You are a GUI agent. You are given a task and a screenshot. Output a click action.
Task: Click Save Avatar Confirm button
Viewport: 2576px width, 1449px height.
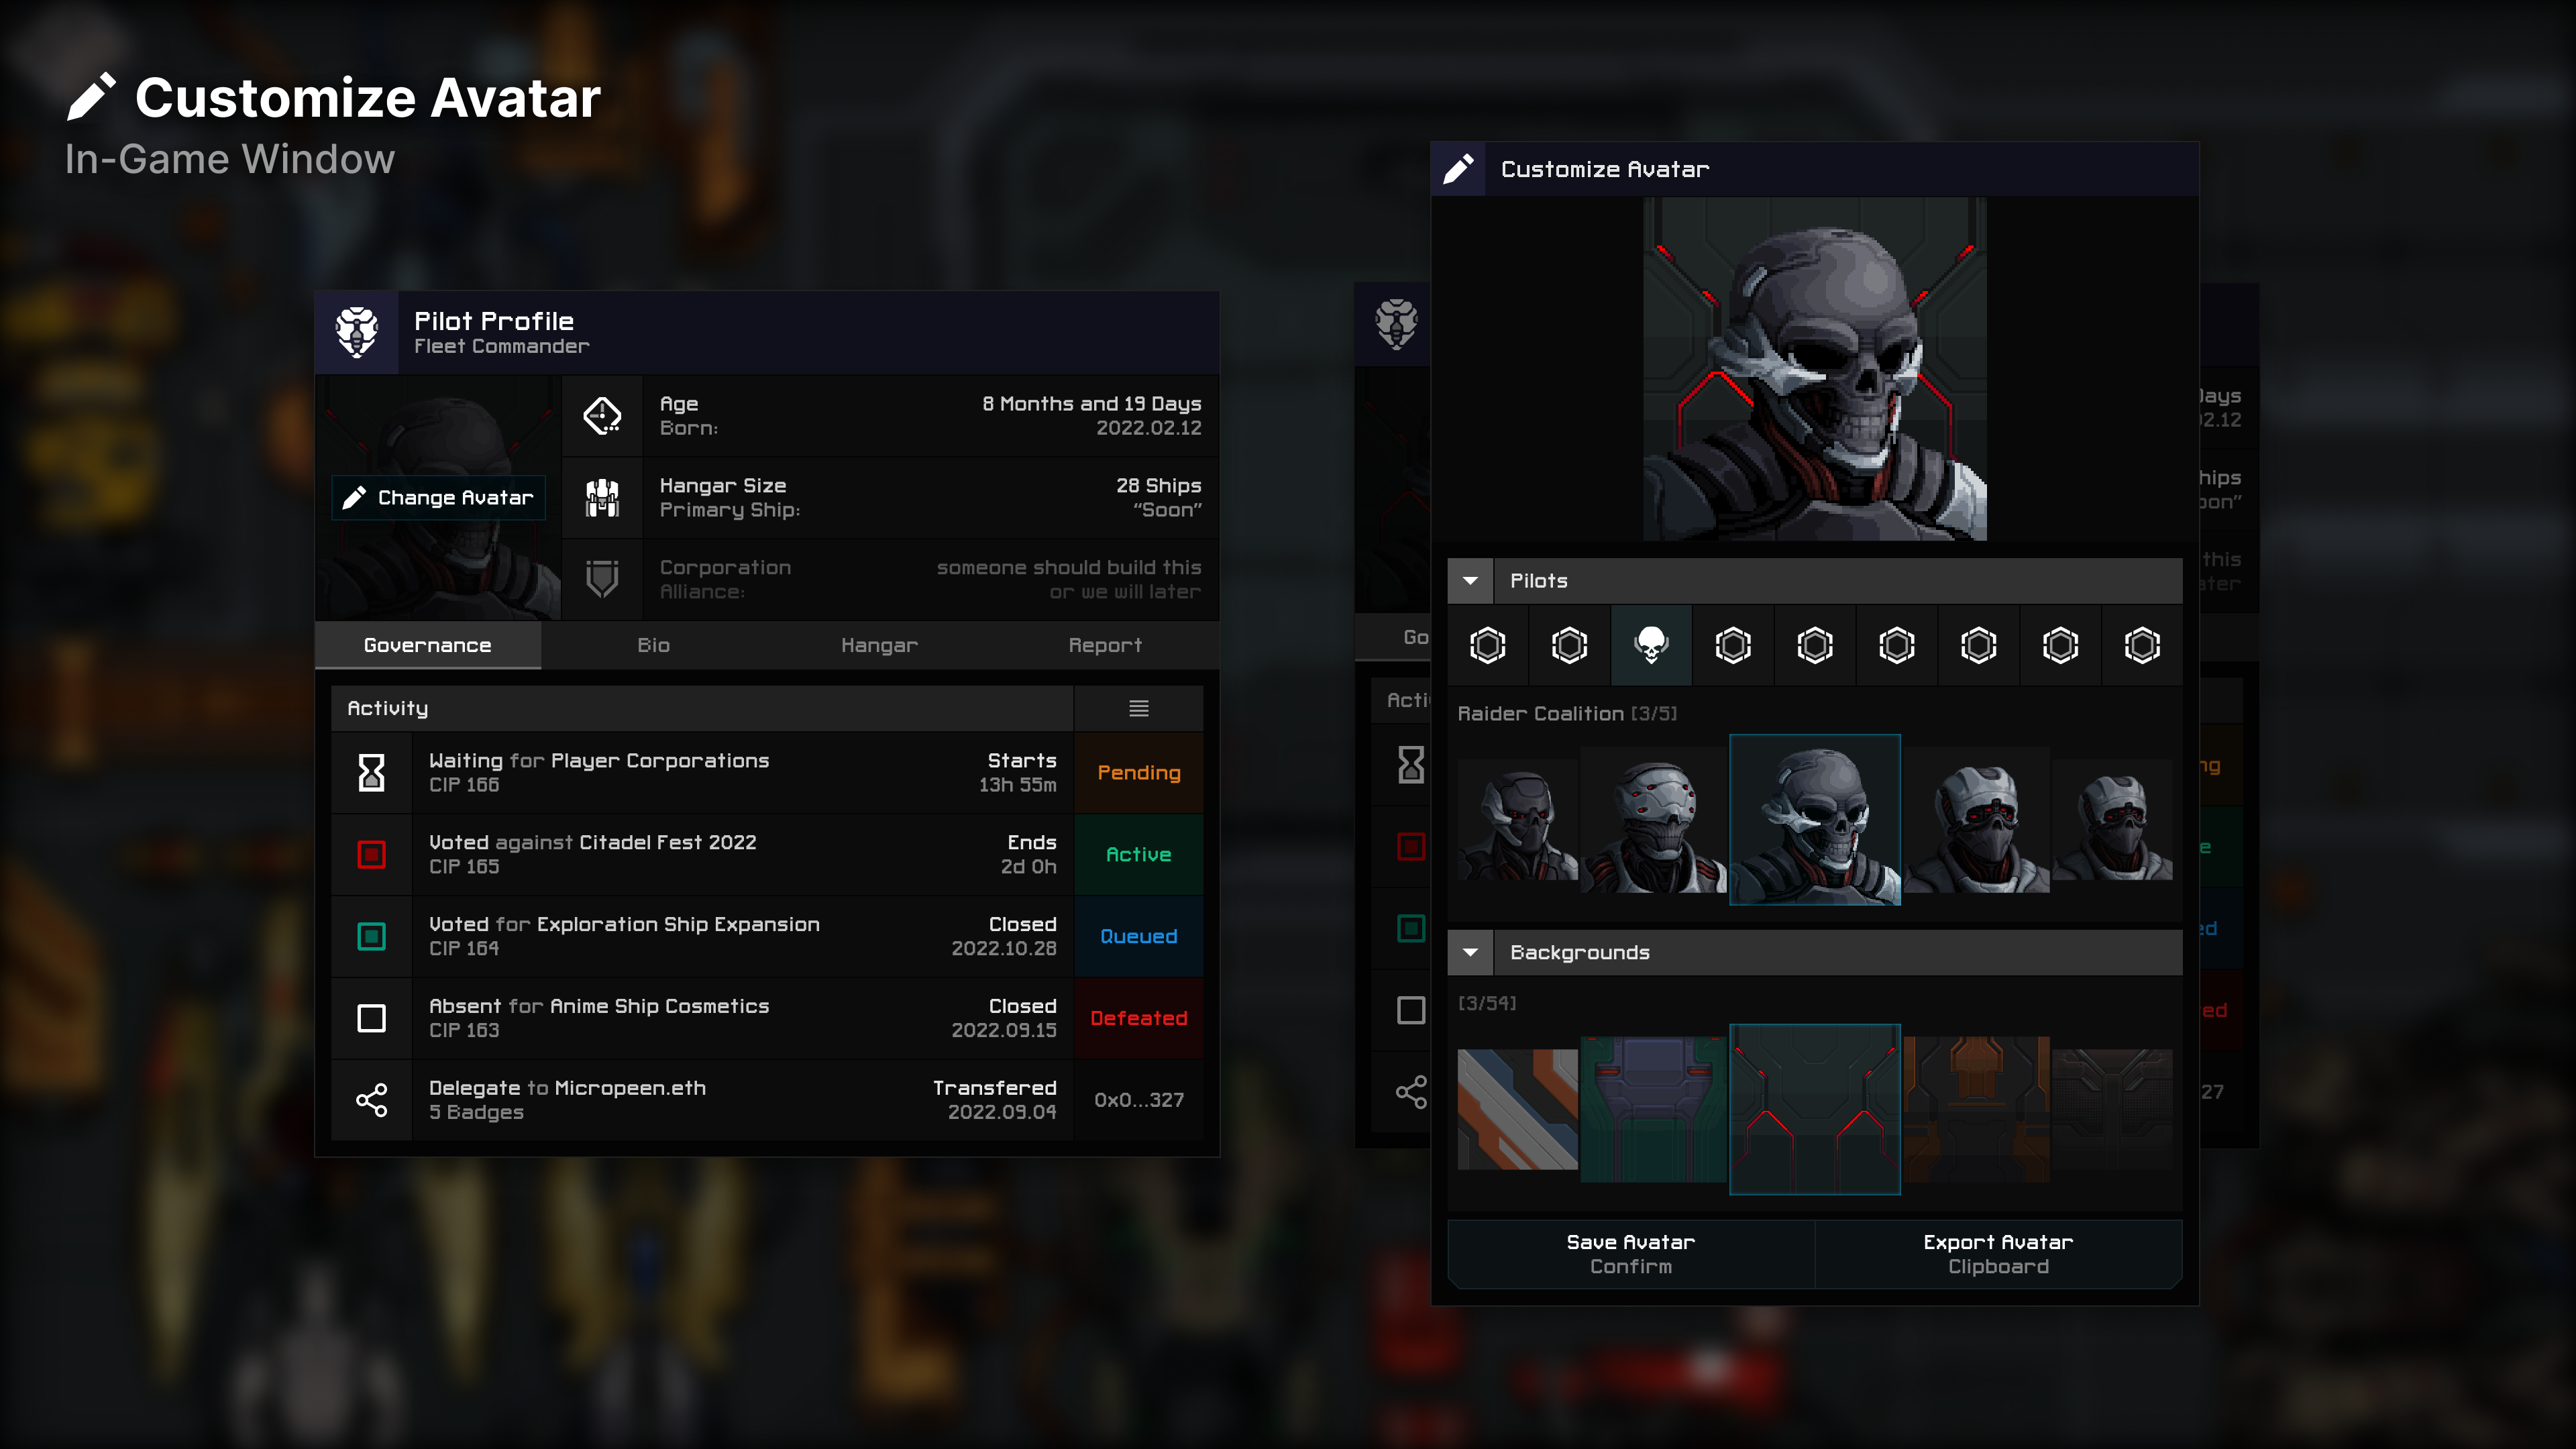pos(1631,1254)
